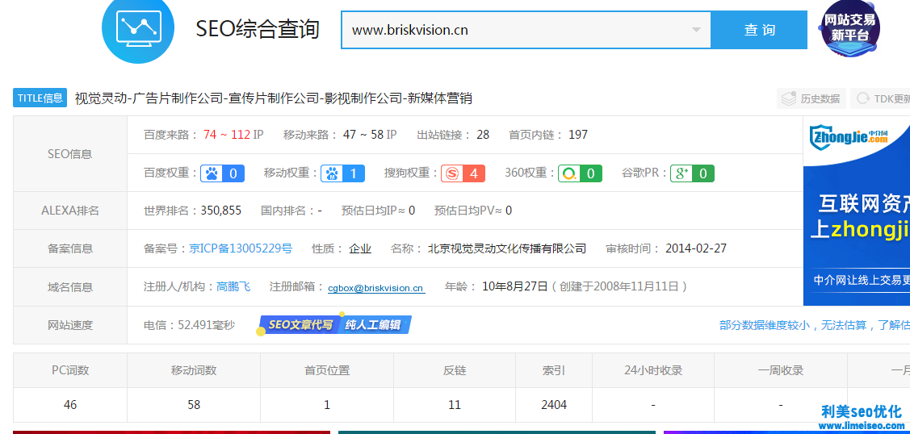910x434 pixels.
Task: Click Baidu weight value 0
Action: (233, 173)
